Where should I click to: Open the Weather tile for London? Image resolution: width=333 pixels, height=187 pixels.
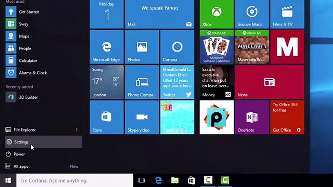[x=107, y=82]
